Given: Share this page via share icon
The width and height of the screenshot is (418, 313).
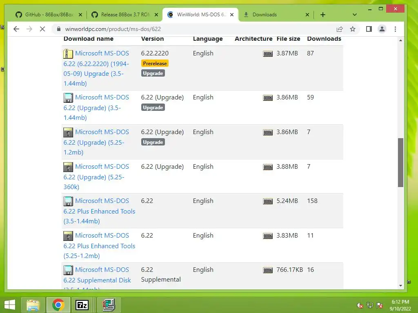Looking at the screenshot, I should point(340,29).
